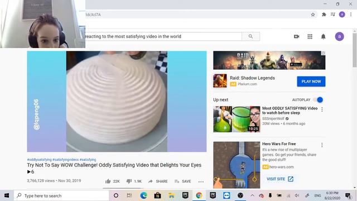Image resolution: width=357 pixels, height=201 pixels.
Task: Click the Raid: Shadow Legends title link
Action: (x=252, y=78)
